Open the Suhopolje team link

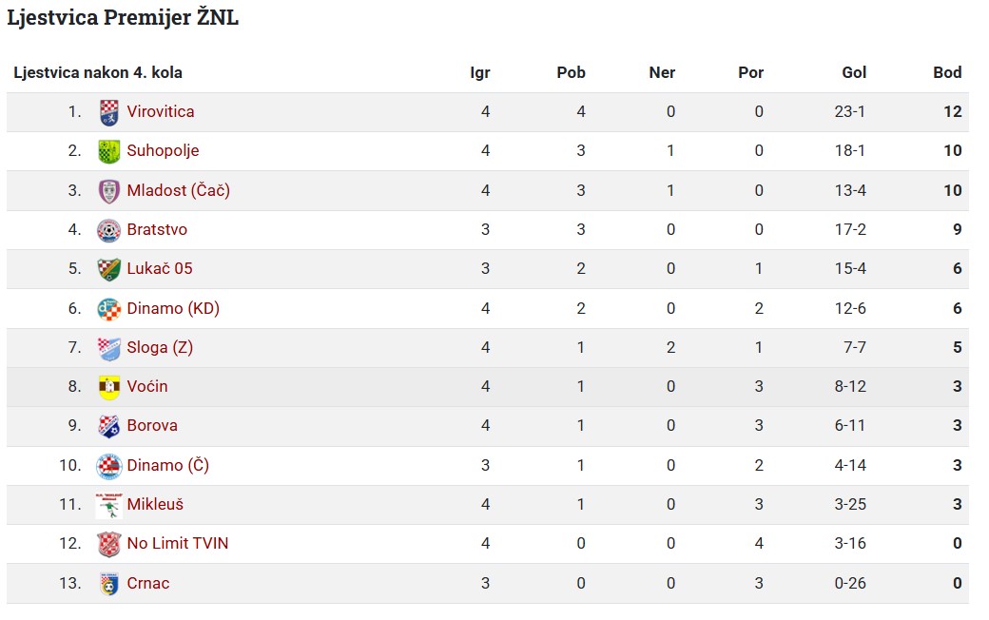pyautogui.click(x=163, y=151)
